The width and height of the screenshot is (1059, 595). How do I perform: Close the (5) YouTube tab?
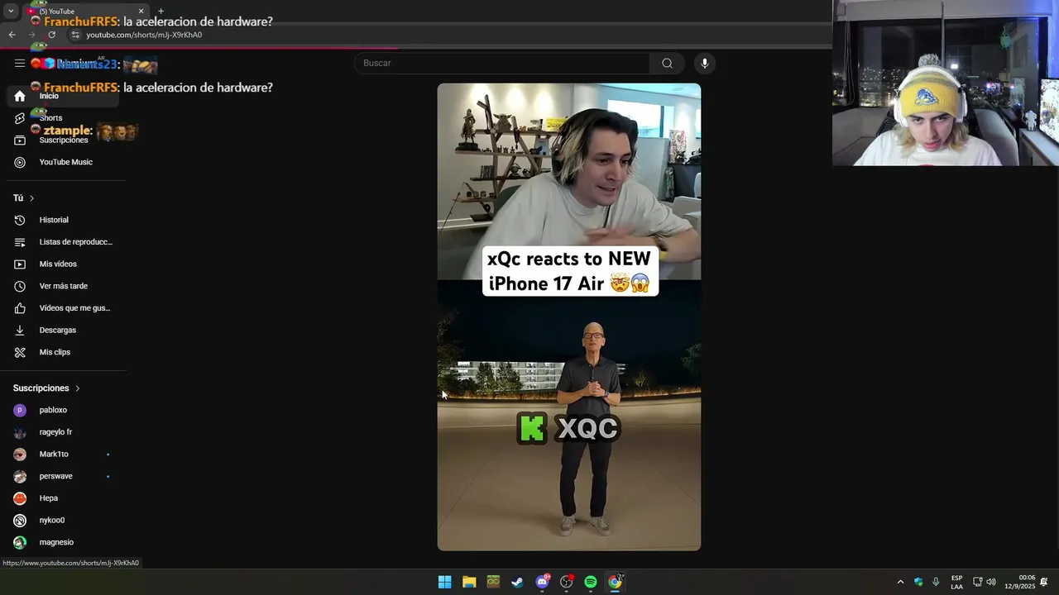coord(141,12)
